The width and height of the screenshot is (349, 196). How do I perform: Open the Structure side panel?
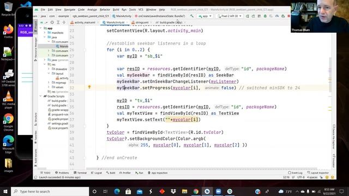tap(35, 119)
